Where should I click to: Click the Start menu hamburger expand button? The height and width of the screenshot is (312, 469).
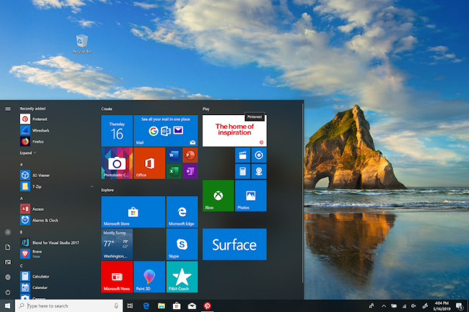tap(8, 109)
